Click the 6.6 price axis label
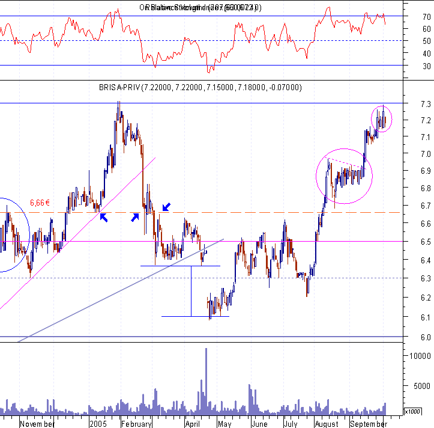The width and height of the screenshot is (434, 428). (426, 224)
